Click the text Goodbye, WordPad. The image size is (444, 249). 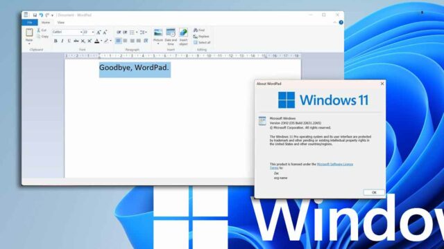point(134,68)
